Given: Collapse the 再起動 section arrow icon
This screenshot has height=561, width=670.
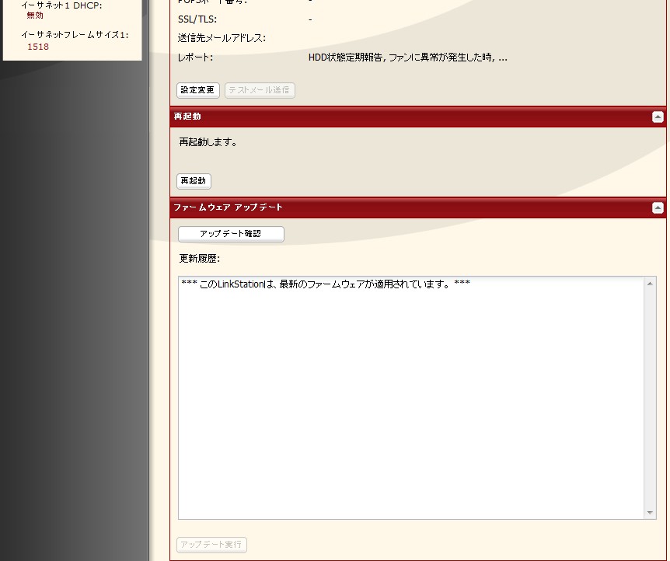Looking at the screenshot, I should coord(658,117).
